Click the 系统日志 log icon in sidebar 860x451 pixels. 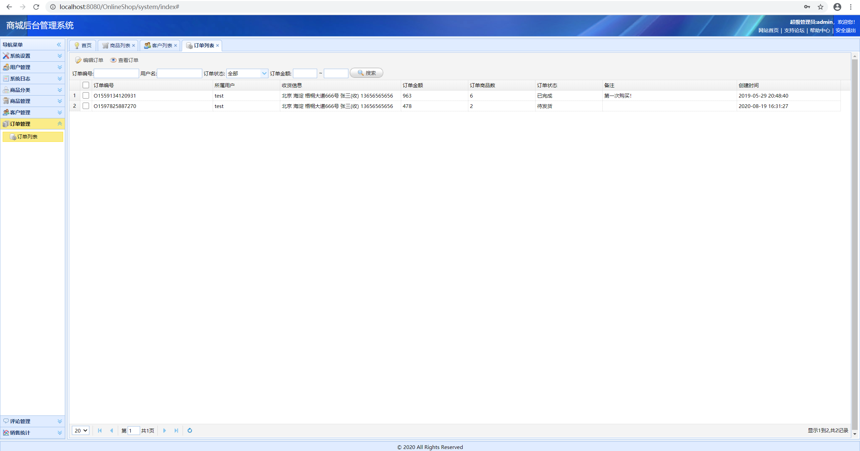[6, 78]
